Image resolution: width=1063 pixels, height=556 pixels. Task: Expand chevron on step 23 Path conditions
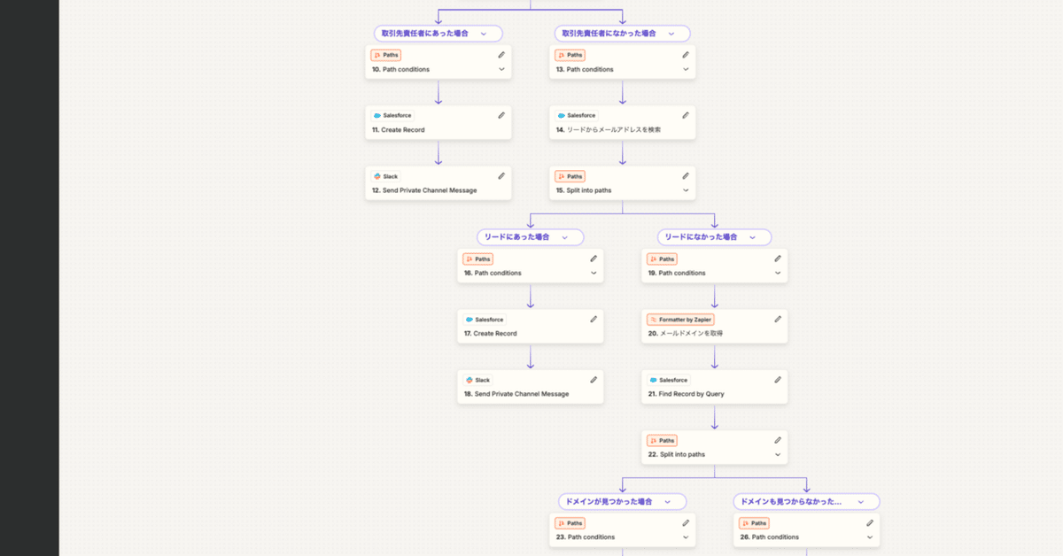coord(686,537)
